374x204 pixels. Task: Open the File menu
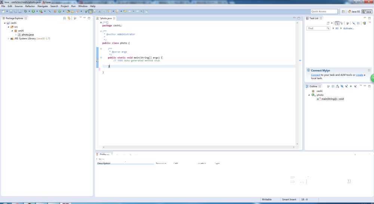coord(3,6)
